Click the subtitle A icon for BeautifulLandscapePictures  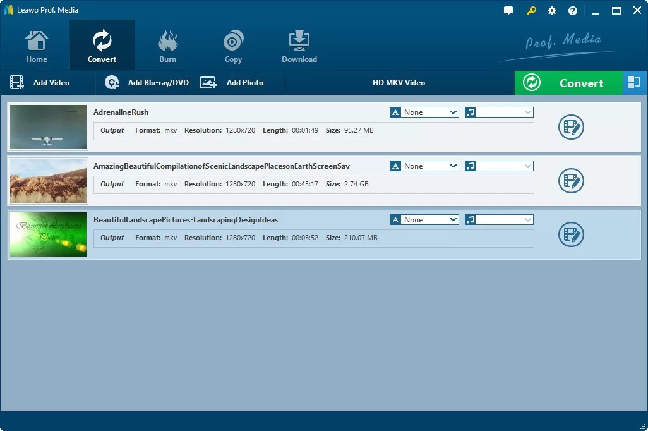tap(395, 220)
